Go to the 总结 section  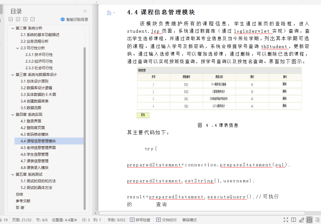click(19, 194)
